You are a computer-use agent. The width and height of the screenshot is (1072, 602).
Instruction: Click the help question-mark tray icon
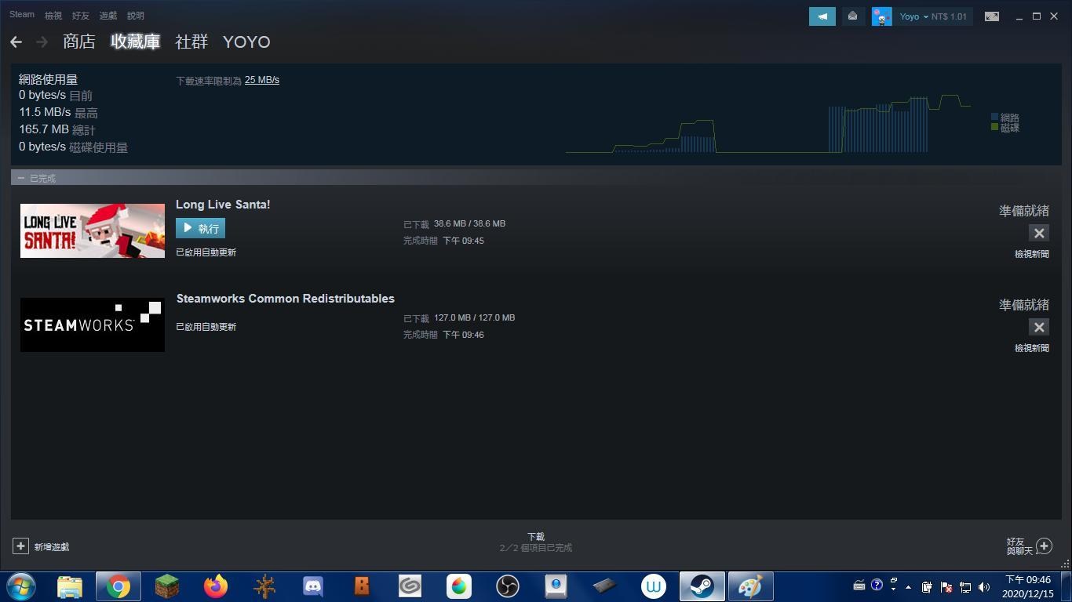[x=877, y=585]
